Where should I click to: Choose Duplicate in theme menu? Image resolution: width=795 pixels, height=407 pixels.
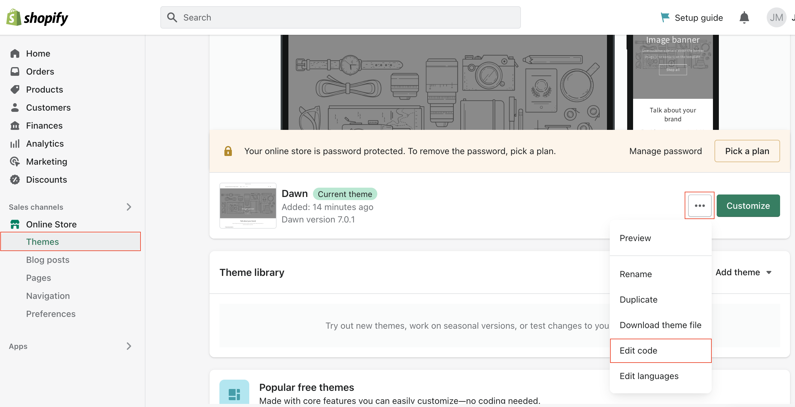point(638,300)
